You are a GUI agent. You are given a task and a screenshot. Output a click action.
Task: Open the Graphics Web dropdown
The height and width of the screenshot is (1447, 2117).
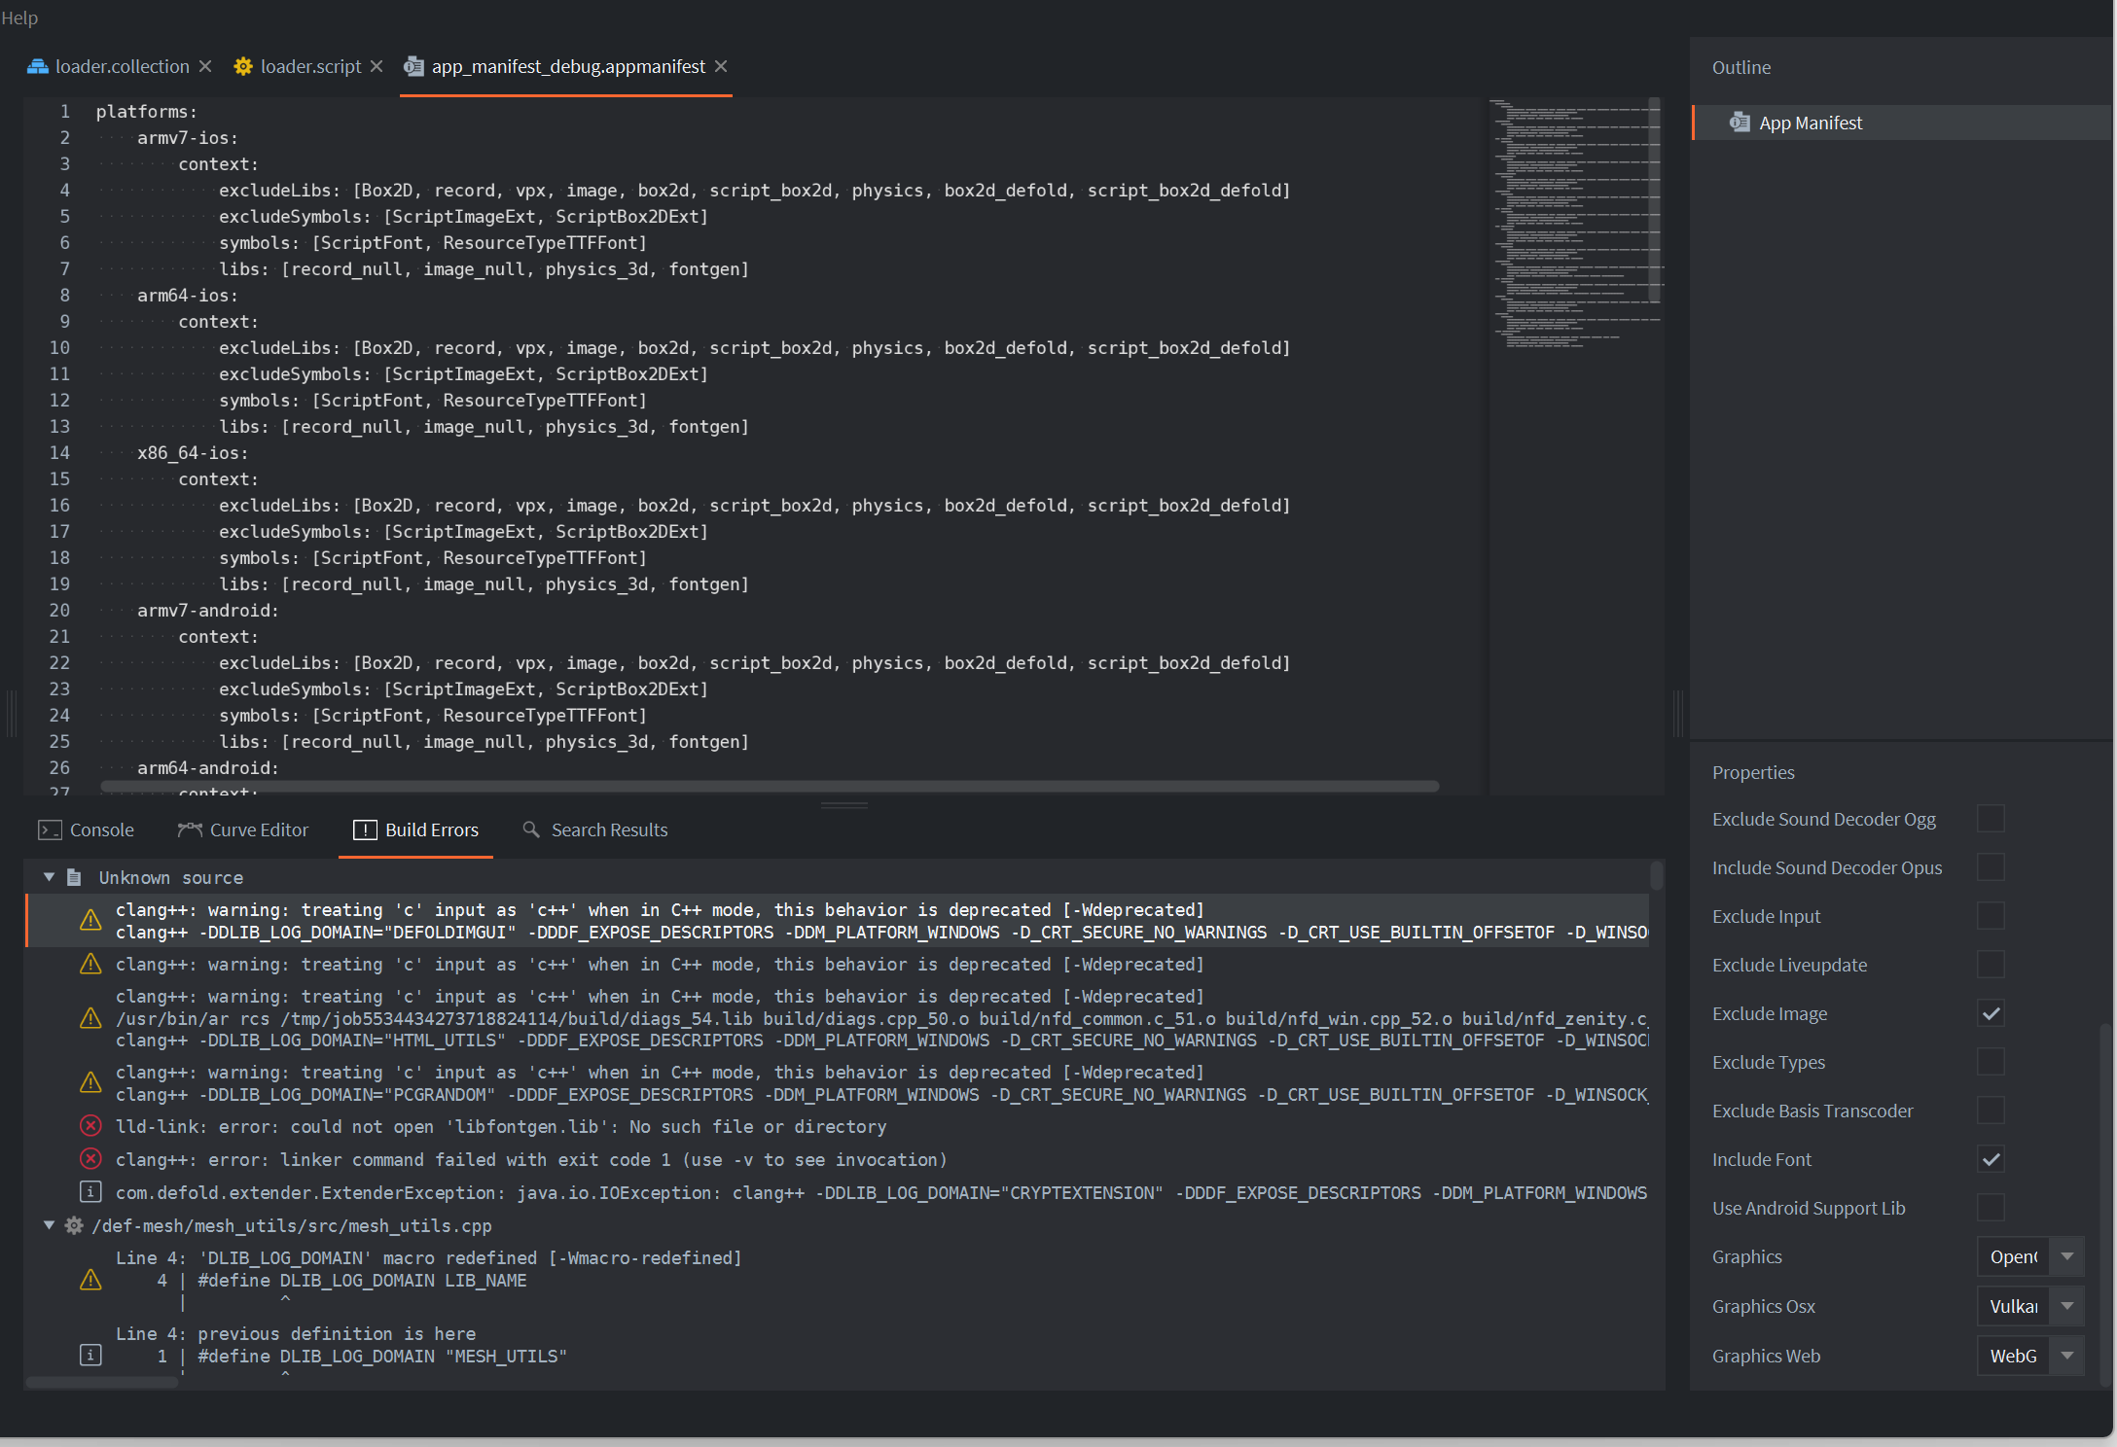pyautogui.click(x=2030, y=1356)
